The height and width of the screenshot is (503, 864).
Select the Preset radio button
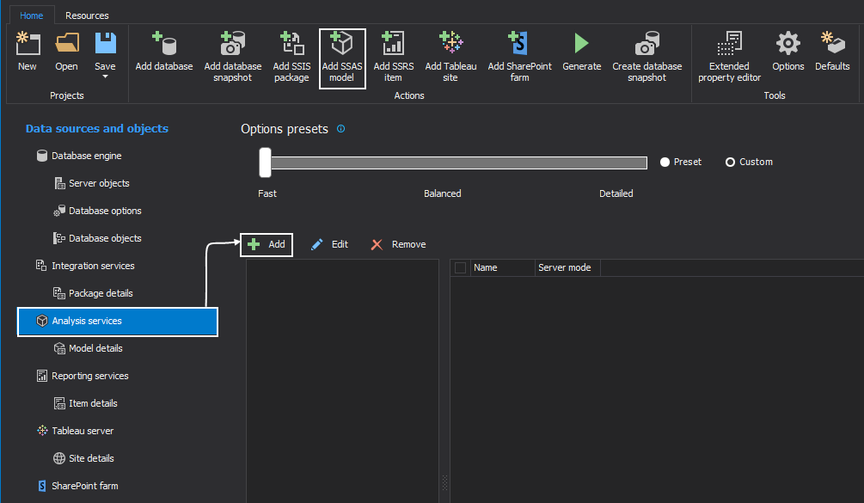pos(665,162)
